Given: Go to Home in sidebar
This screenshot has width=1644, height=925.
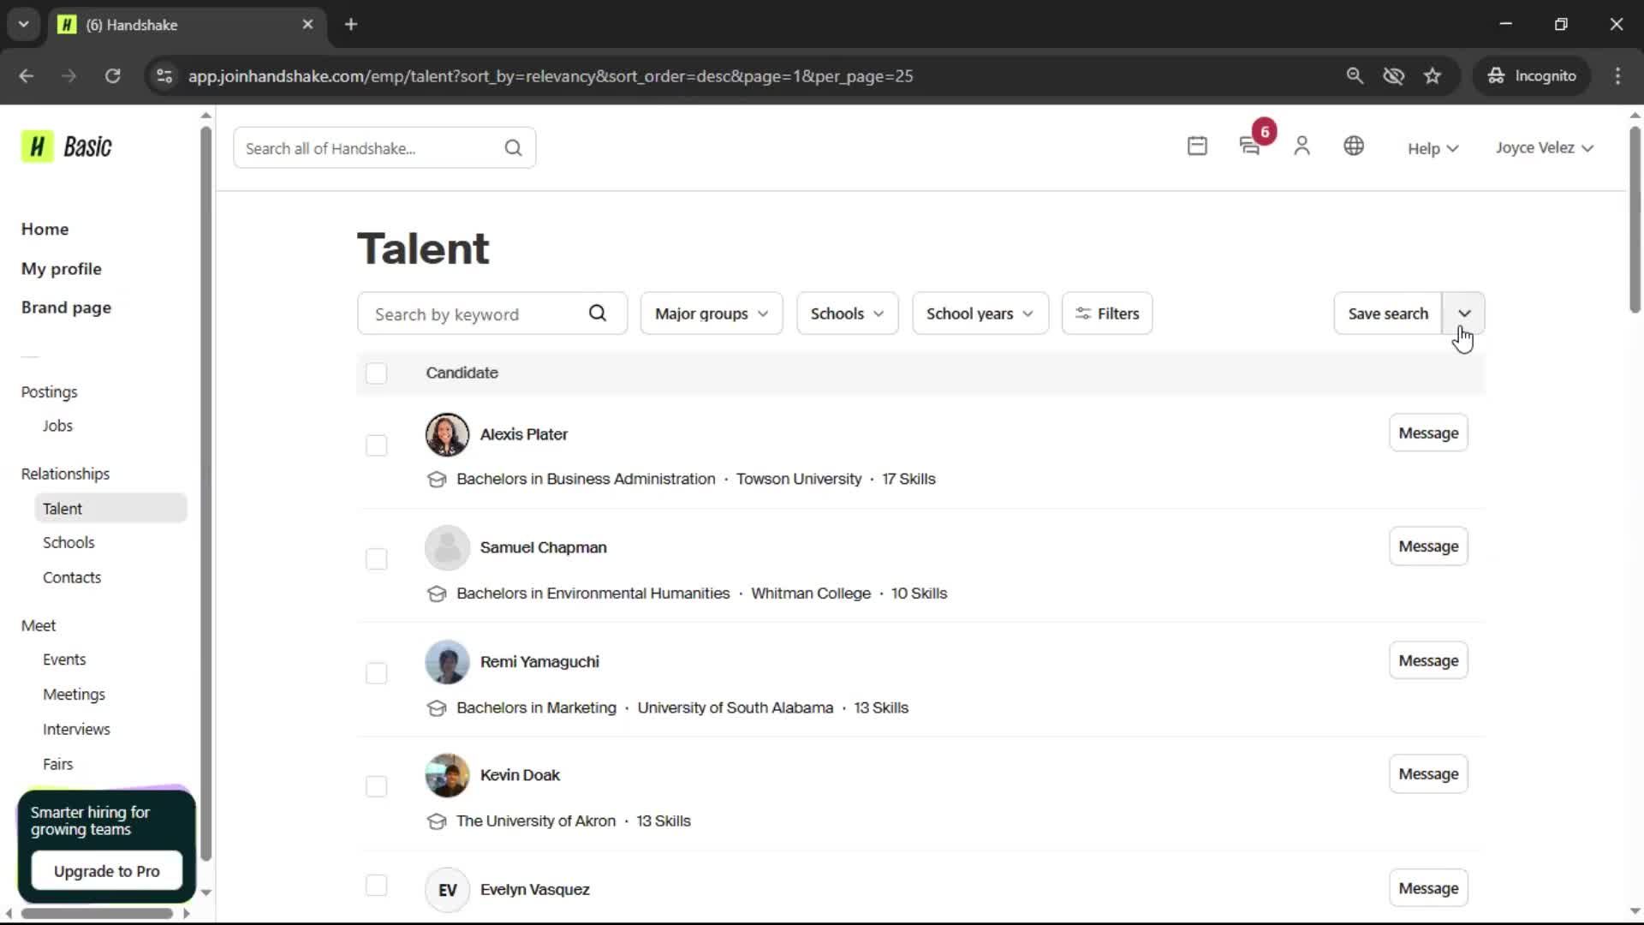Looking at the screenshot, I should (x=45, y=229).
